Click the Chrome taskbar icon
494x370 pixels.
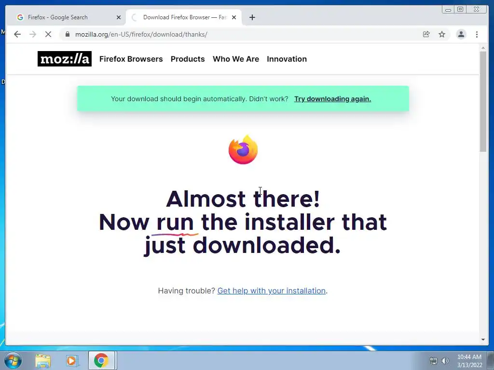click(101, 360)
